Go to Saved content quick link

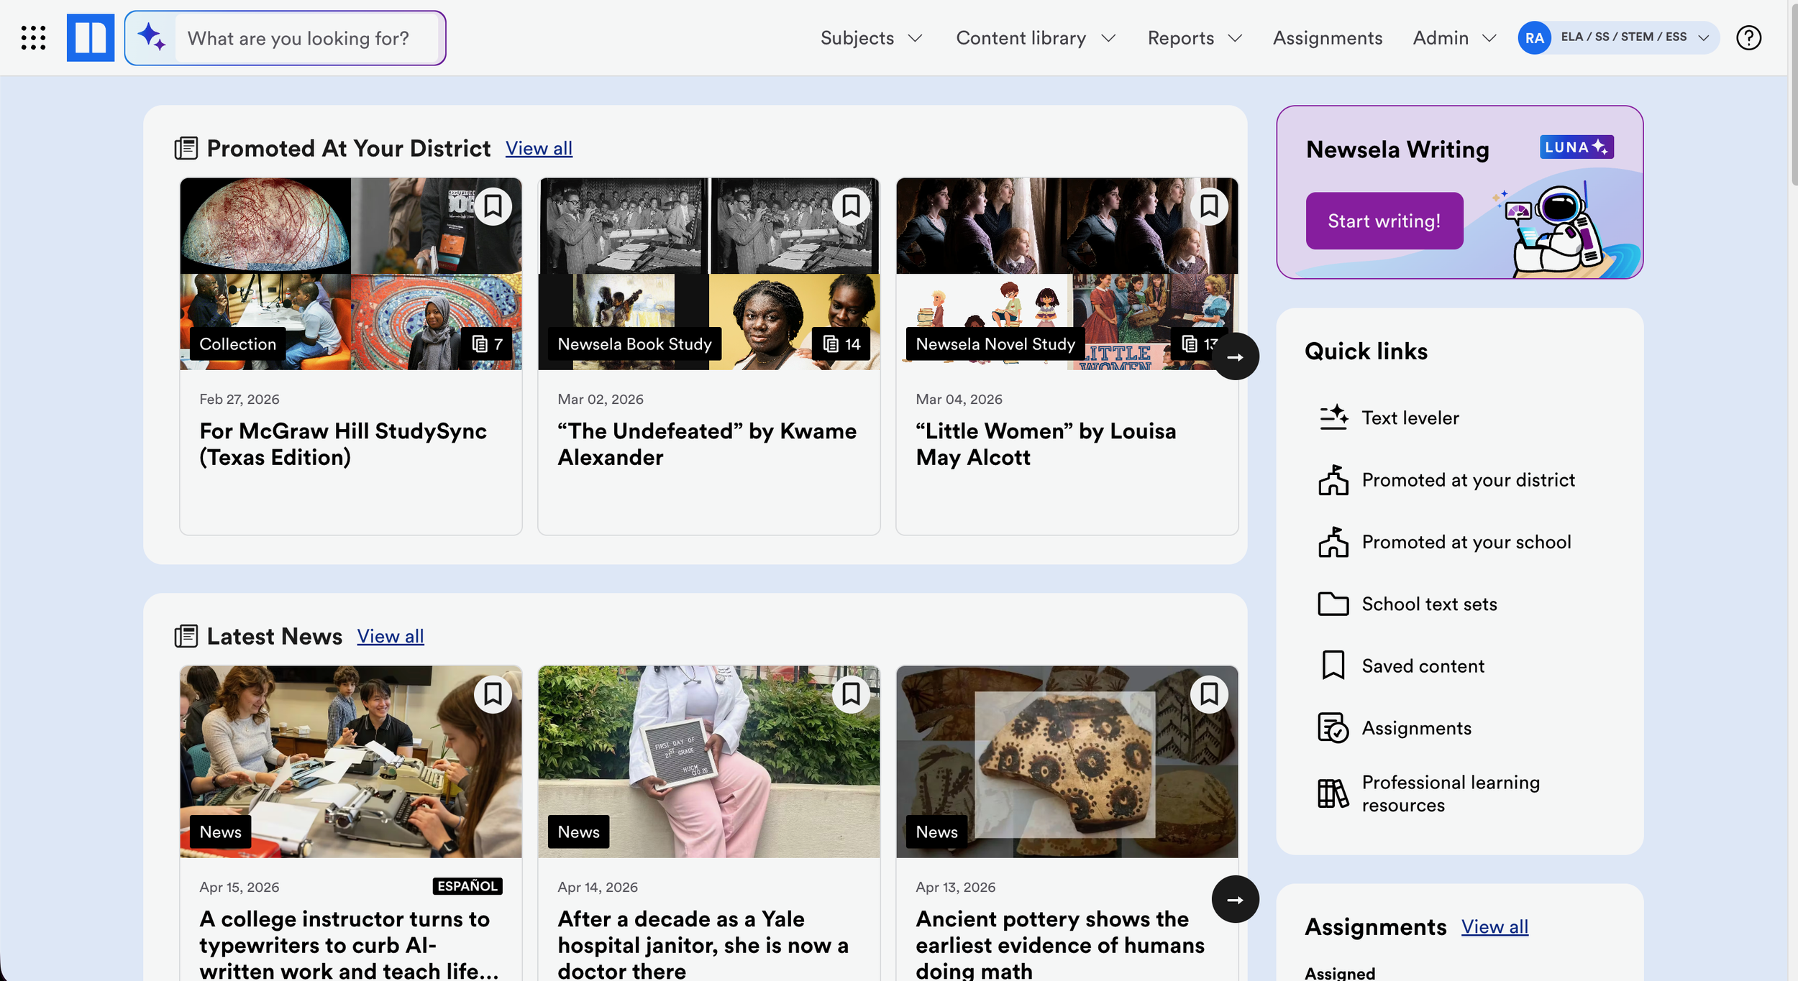coord(1422,665)
